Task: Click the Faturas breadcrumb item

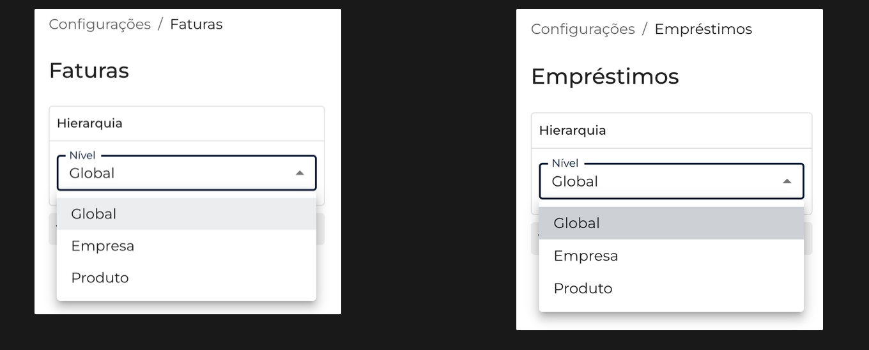Action: click(196, 24)
